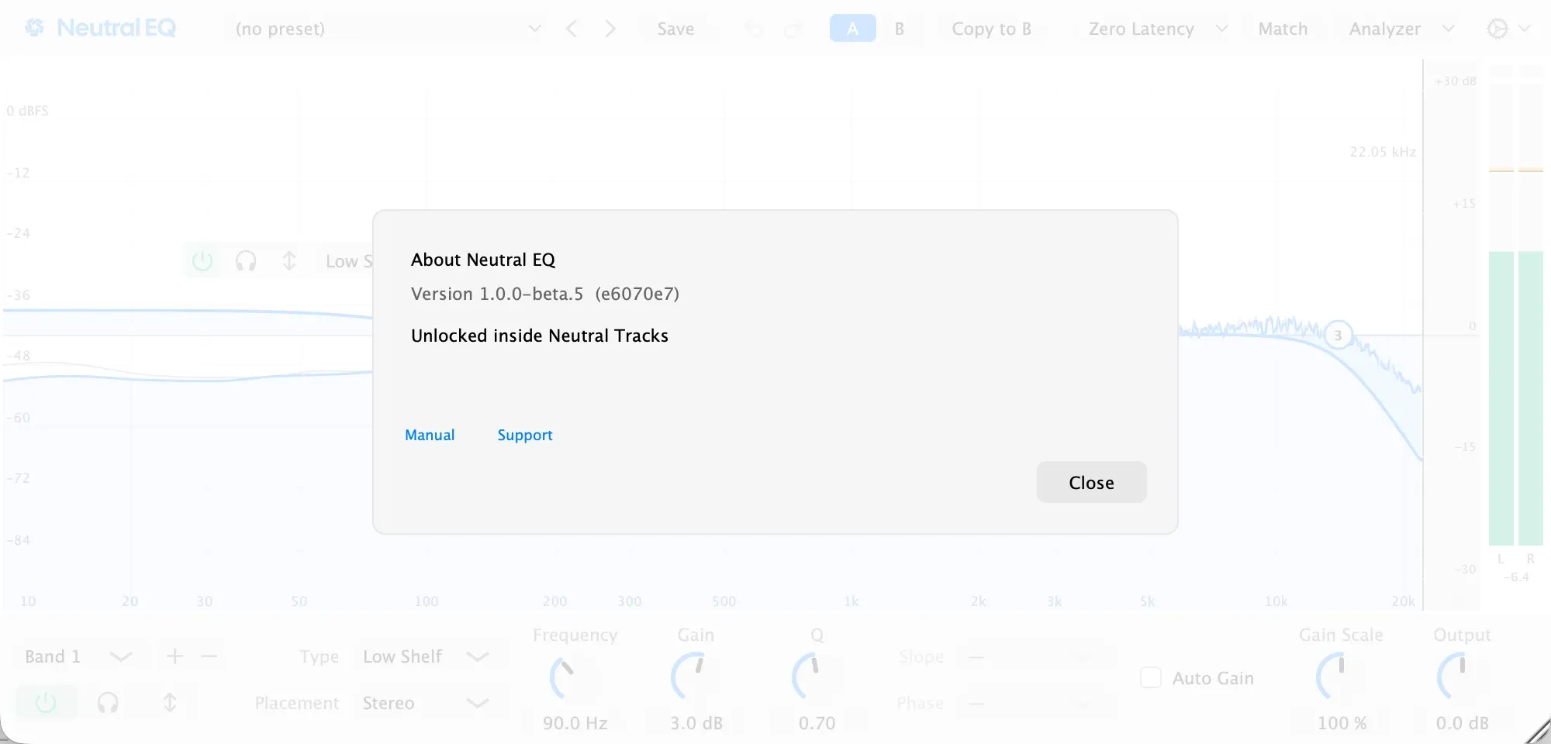Open the Support link

coord(525,435)
